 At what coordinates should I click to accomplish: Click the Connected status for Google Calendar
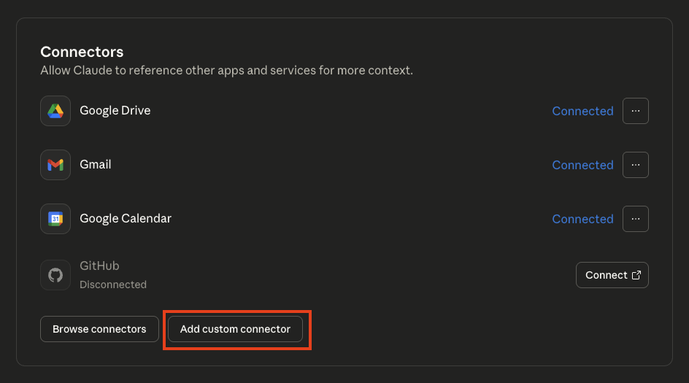point(582,219)
